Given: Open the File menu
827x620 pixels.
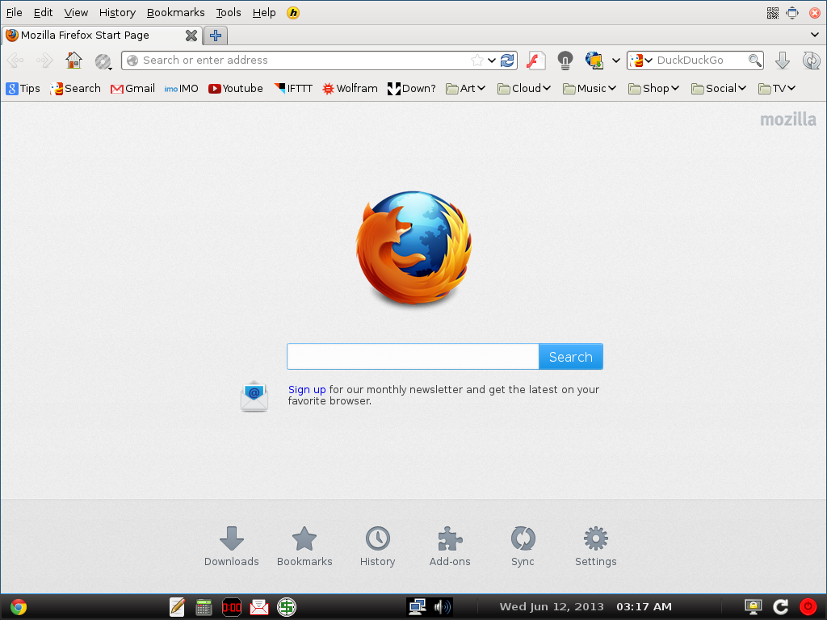Looking at the screenshot, I should 15,13.
